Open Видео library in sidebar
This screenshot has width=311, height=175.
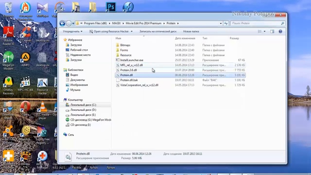pos(74,75)
